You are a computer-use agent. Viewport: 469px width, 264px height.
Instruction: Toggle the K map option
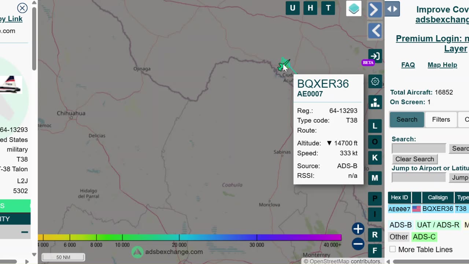(x=375, y=158)
